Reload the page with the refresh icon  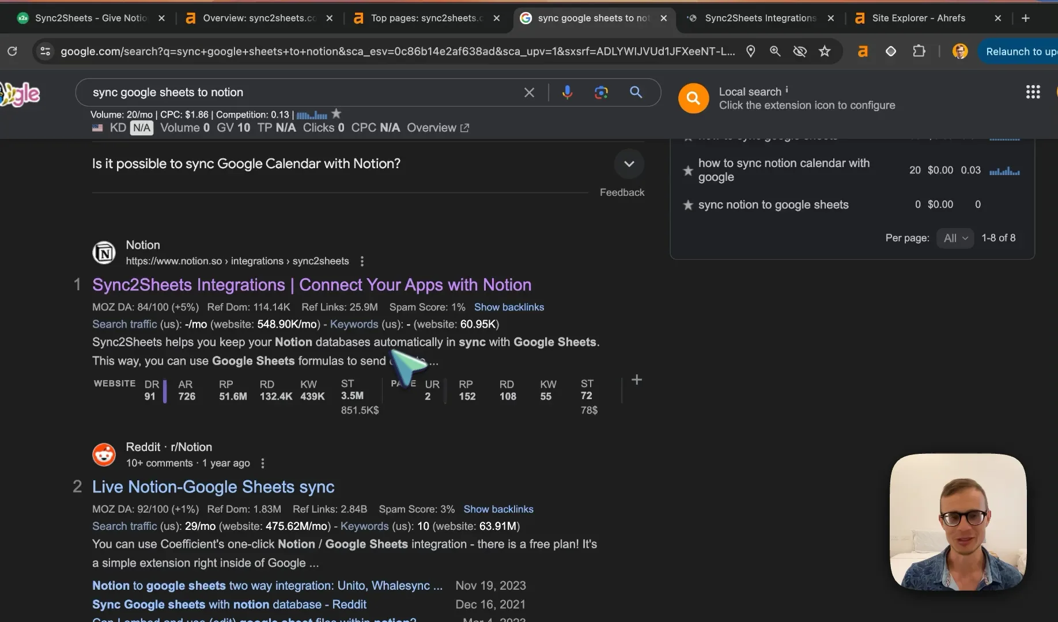click(x=12, y=51)
